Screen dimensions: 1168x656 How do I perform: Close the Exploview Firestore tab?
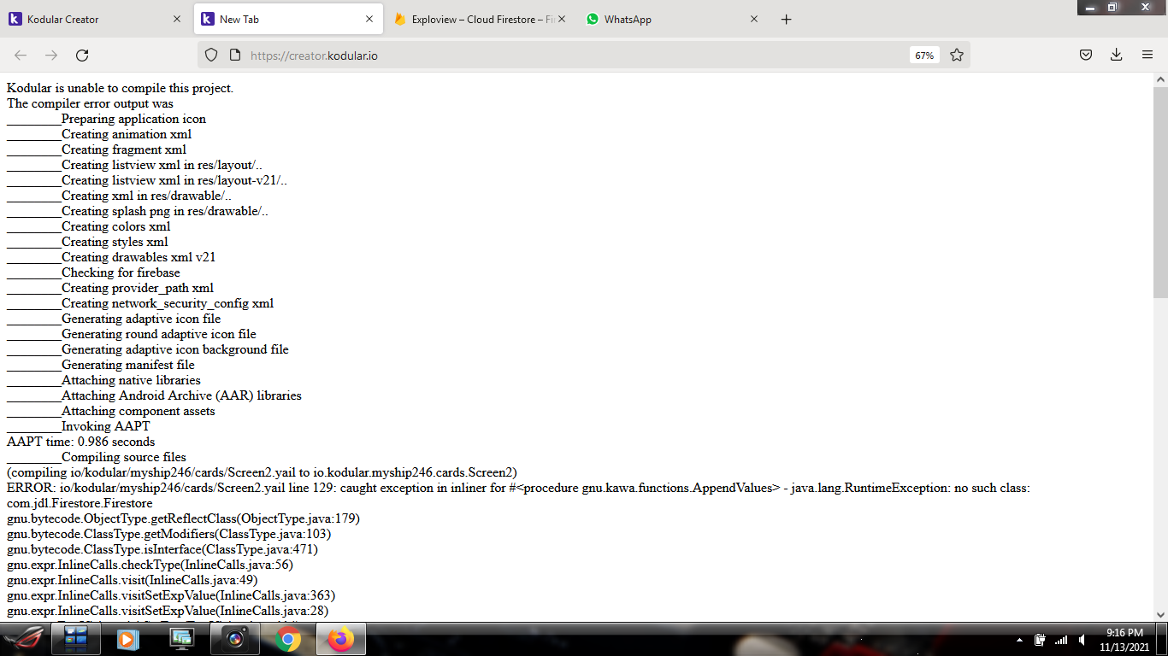click(562, 19)
